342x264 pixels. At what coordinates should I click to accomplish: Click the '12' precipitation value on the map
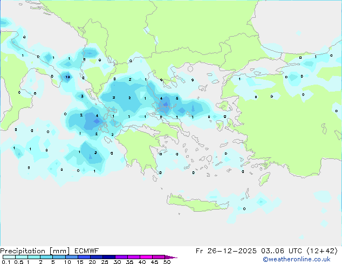tap(67, 77)
